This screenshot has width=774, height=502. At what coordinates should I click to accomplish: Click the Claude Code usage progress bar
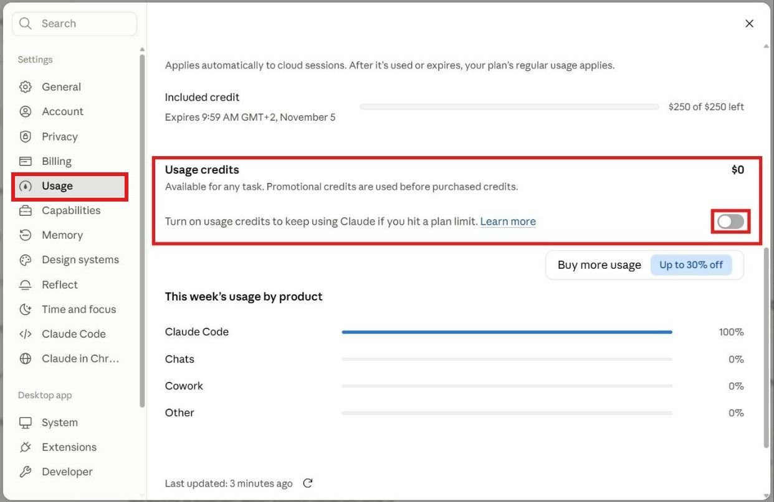[x=507, y=332]
